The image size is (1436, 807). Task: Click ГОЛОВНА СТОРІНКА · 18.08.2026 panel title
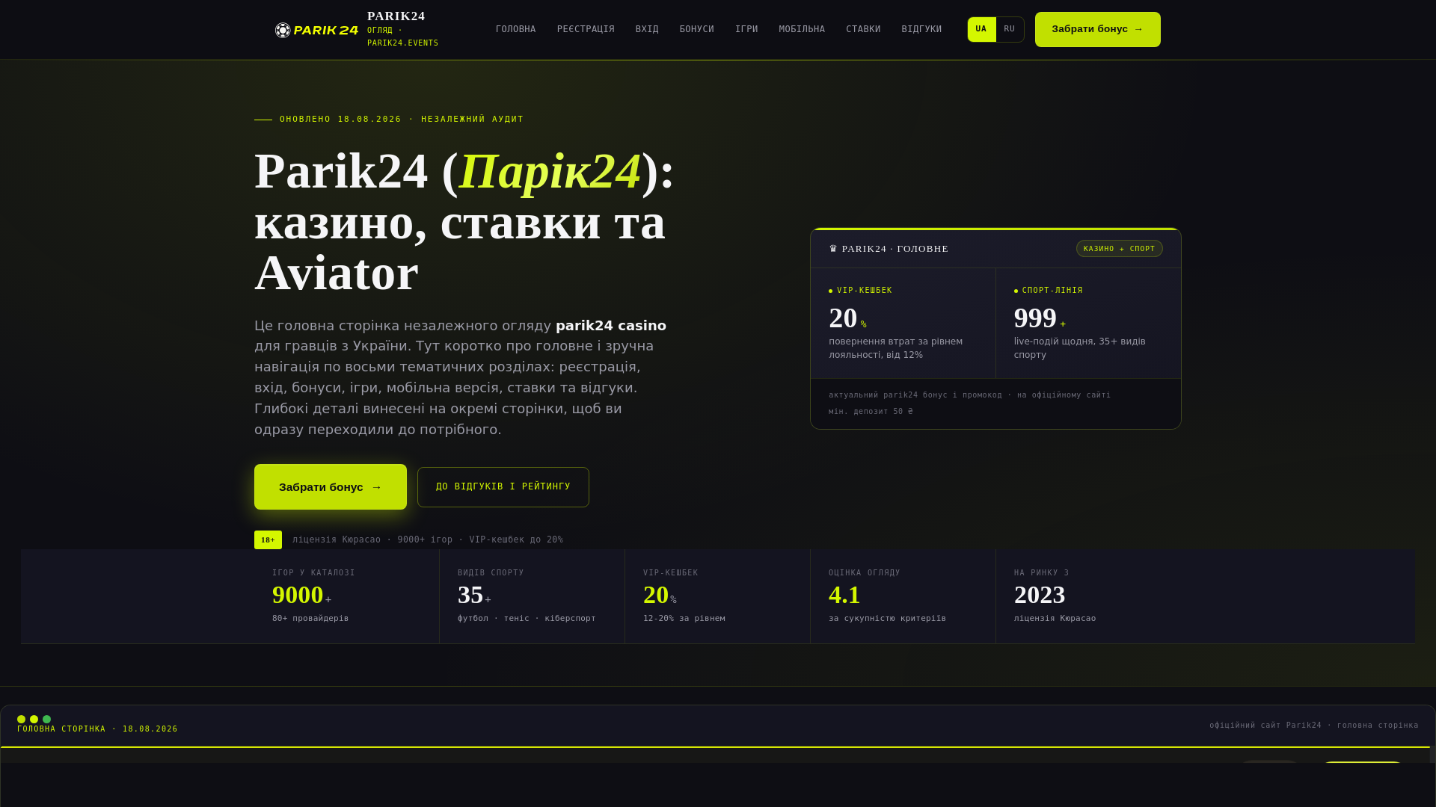[97, 729]
